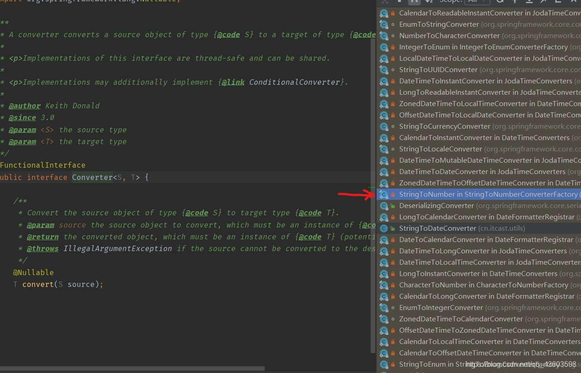Viewport: 581px width, 373px height.
Task: Click the @Nullable annotation in editor
Action: point(34,272)
